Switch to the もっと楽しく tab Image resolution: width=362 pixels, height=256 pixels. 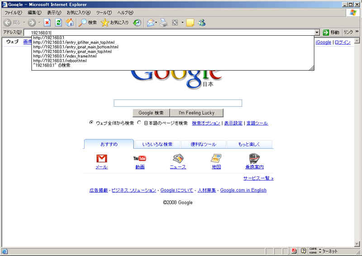[x=249, y=144]
